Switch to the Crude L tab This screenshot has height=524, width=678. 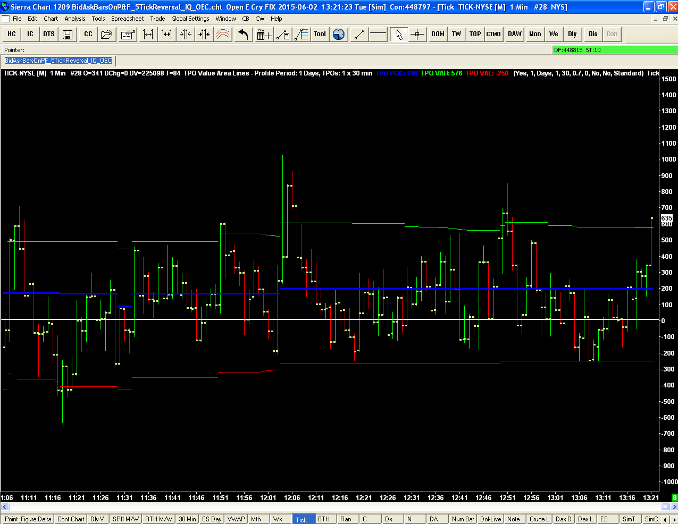coord(539,519)
